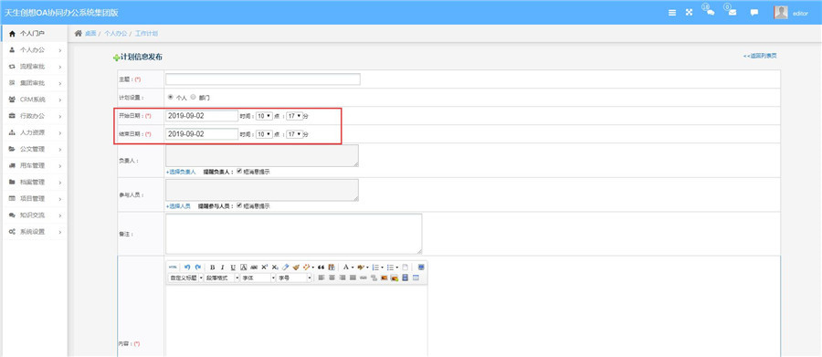This screenshot has width=822, height=357.
Task: Open the 字体 font dropdown
Action: coord(258,278)
